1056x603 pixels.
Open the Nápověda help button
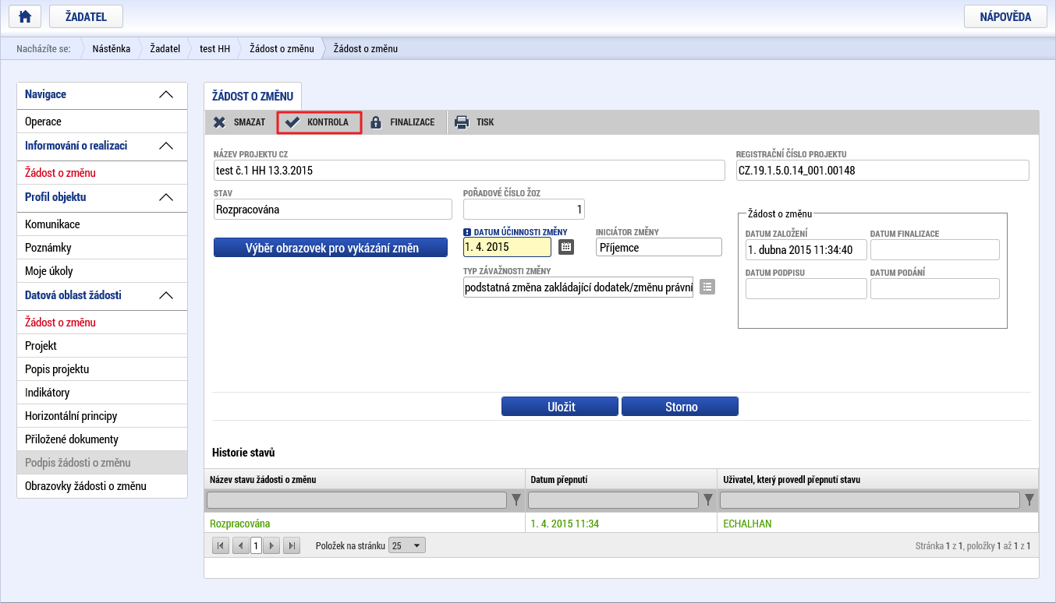(1005, 16)
